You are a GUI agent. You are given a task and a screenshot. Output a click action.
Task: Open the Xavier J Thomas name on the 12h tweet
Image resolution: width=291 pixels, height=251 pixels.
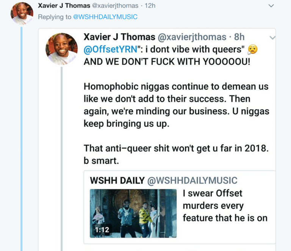64,6
